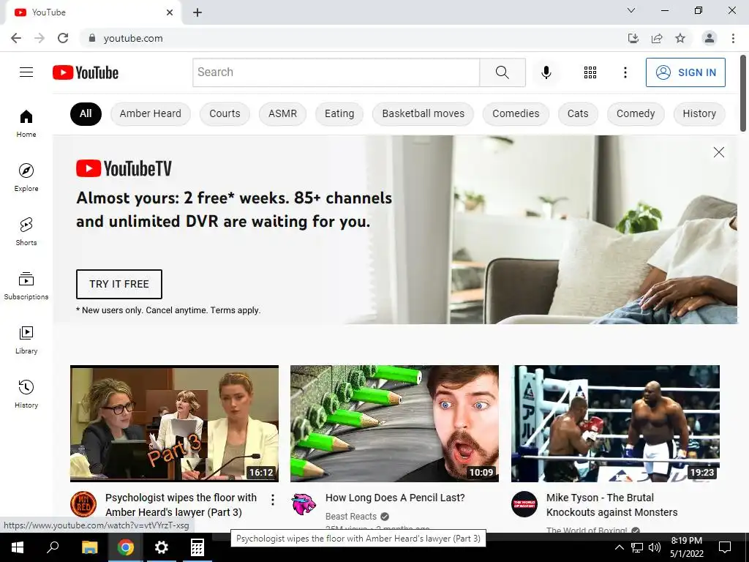Viewport: 749px width, 562px height.
Task: Select the ASMR chip
Action: click(x=282, y=113)
